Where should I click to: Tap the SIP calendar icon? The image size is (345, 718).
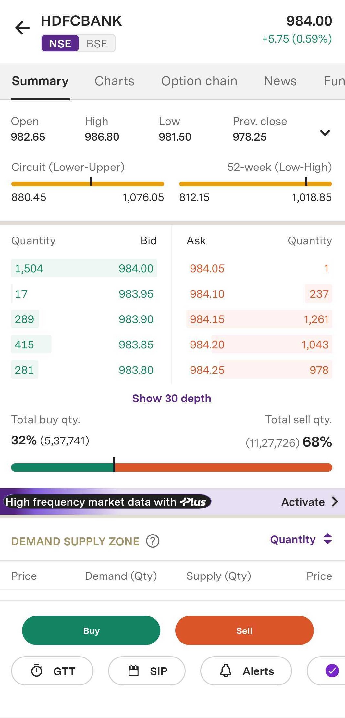133,671
